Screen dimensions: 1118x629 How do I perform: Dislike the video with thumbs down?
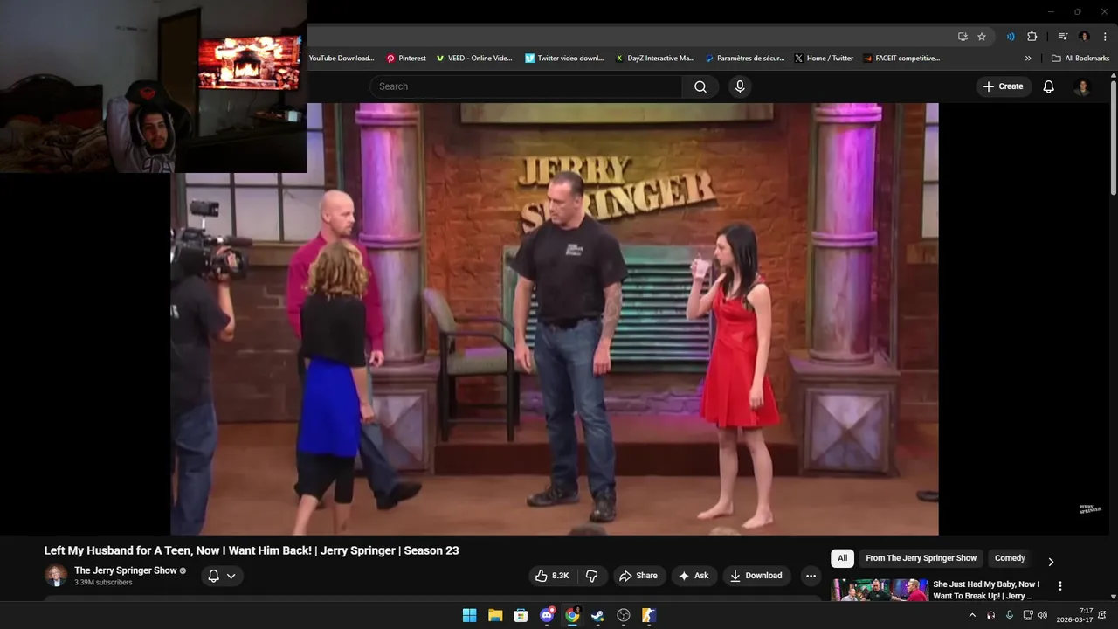592,576
